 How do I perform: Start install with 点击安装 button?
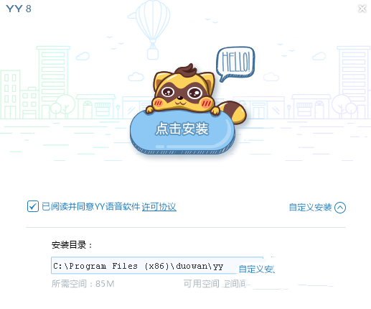click(x=182, y=132)
